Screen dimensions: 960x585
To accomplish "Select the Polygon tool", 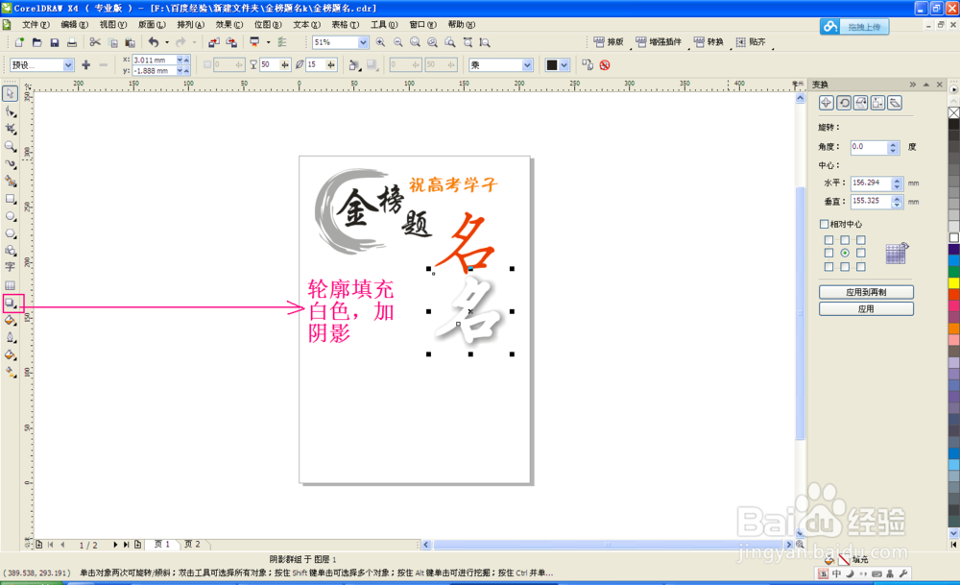I will (x=11, y=233).
